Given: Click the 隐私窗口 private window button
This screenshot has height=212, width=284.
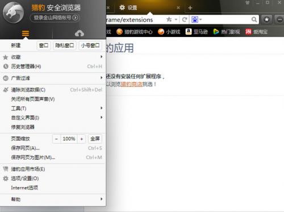Looking at the screenshot, I should 65,45.
